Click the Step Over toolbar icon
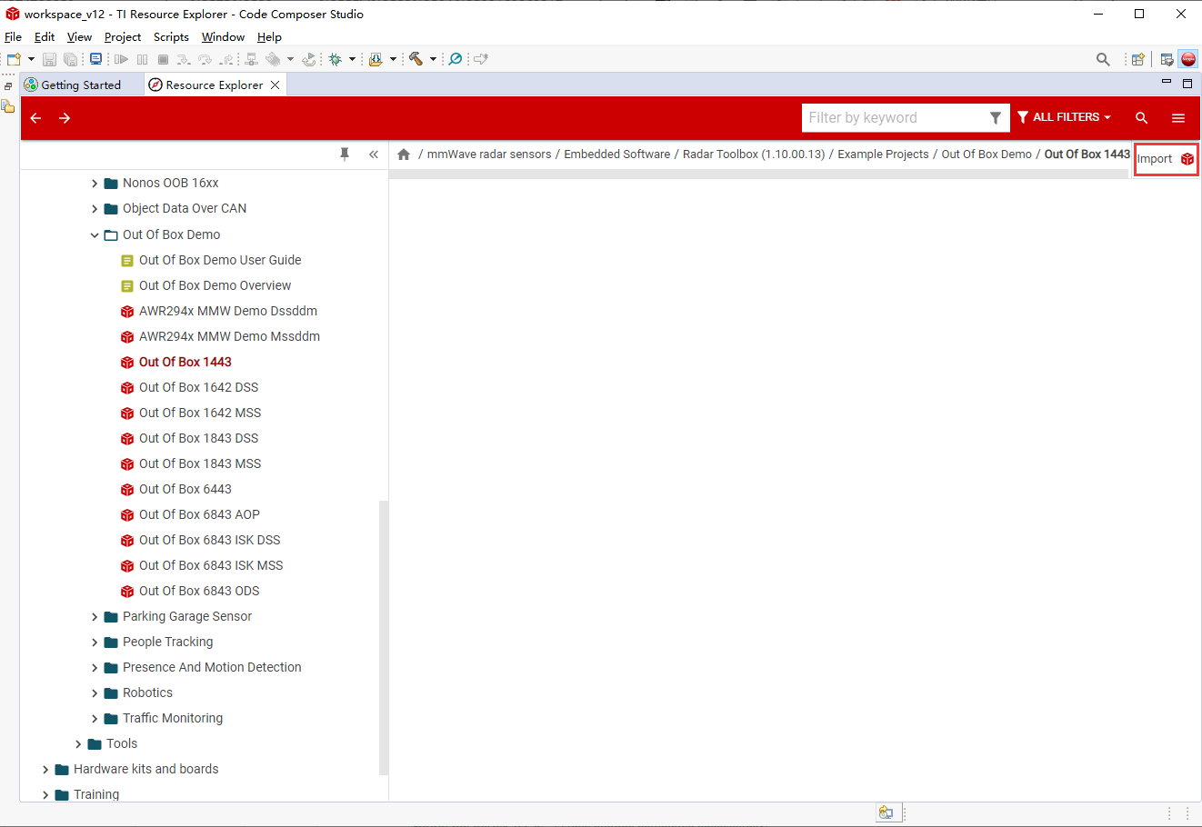The height and width of the screenshot is (827, 1202). click(205, 59)
